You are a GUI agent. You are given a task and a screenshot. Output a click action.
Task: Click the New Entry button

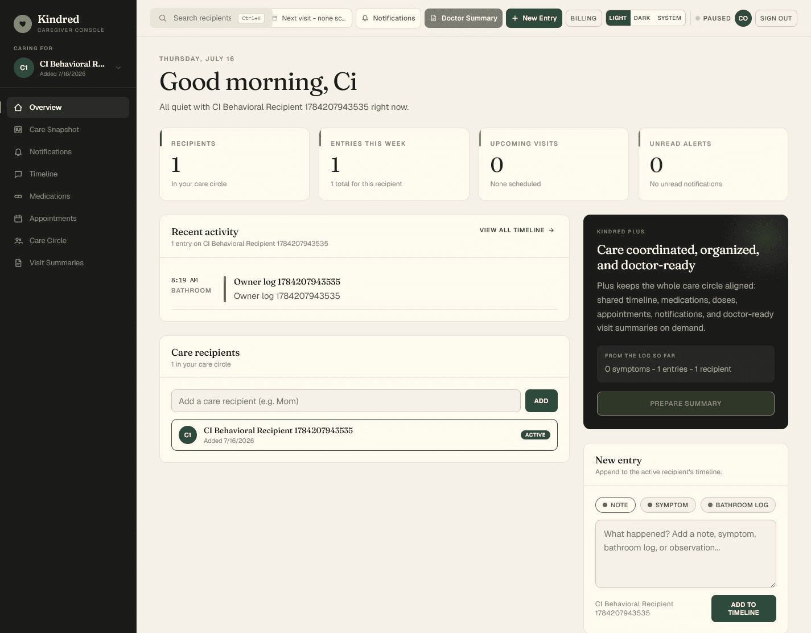[534, 18]
